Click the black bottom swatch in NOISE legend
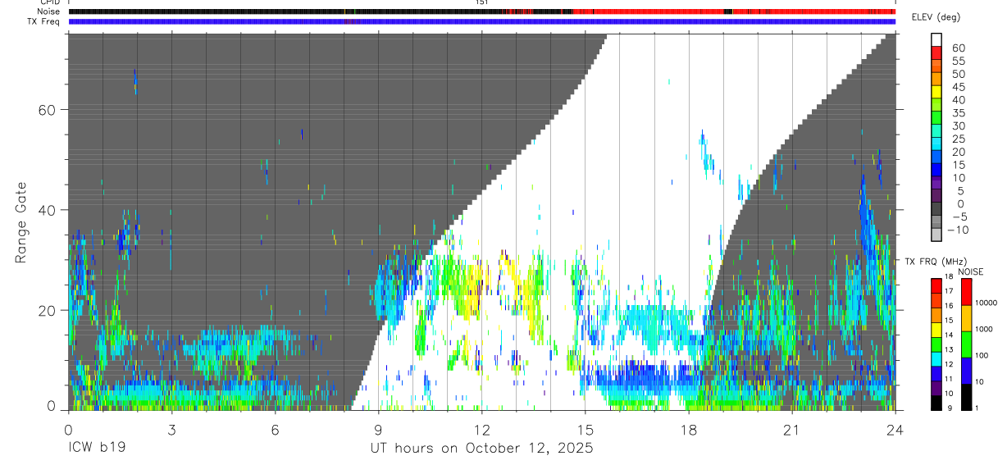Screen dimensions: 1007x465 pos(966,397)
